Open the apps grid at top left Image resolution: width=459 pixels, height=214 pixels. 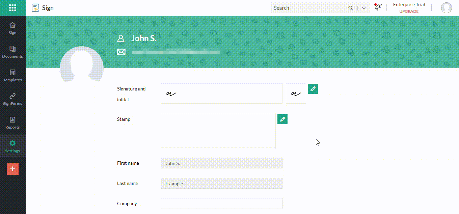coord(12,7)
